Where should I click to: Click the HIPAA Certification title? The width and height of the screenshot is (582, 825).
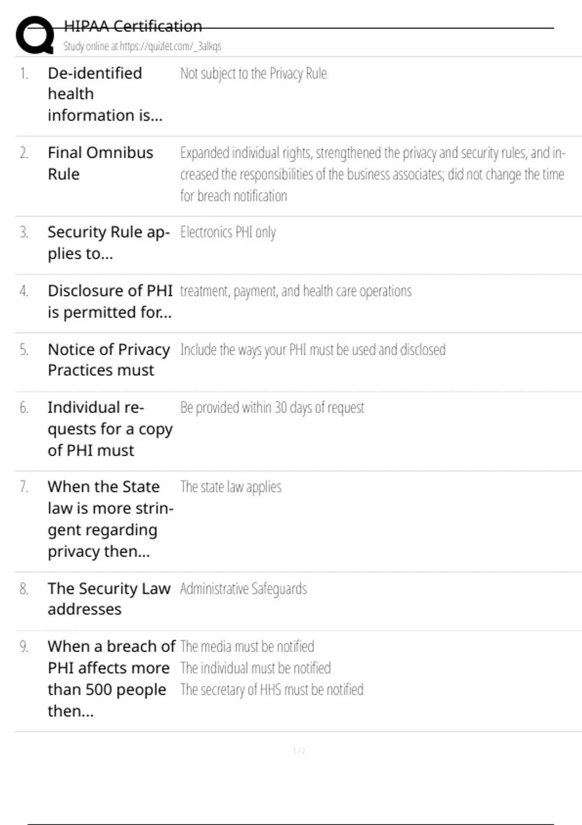point(133,26)
